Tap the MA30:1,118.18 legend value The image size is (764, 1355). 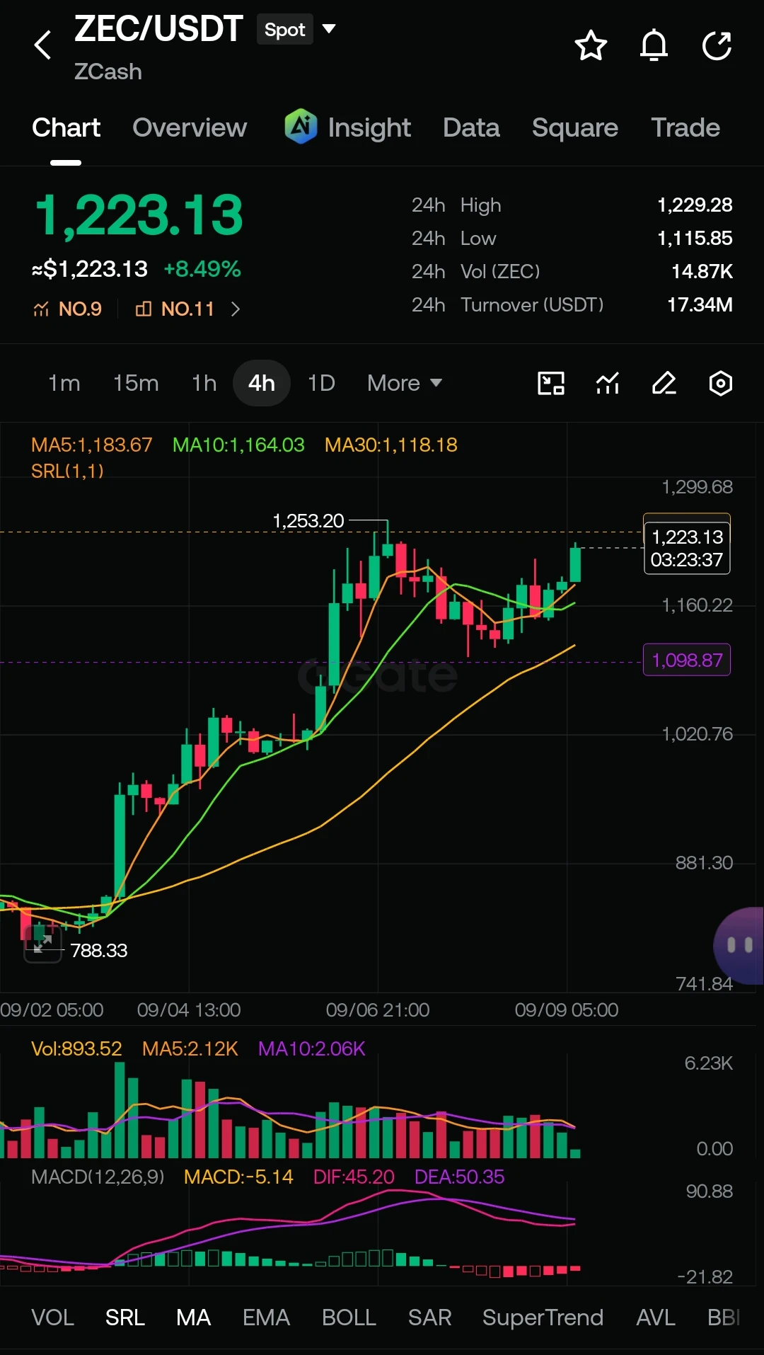[390, 445]
